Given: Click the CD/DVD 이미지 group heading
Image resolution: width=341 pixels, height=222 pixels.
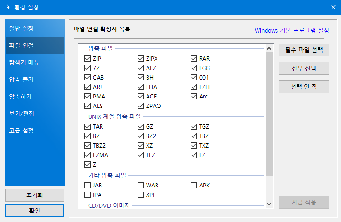Looking at the screenshot, I should click(109, 205).
